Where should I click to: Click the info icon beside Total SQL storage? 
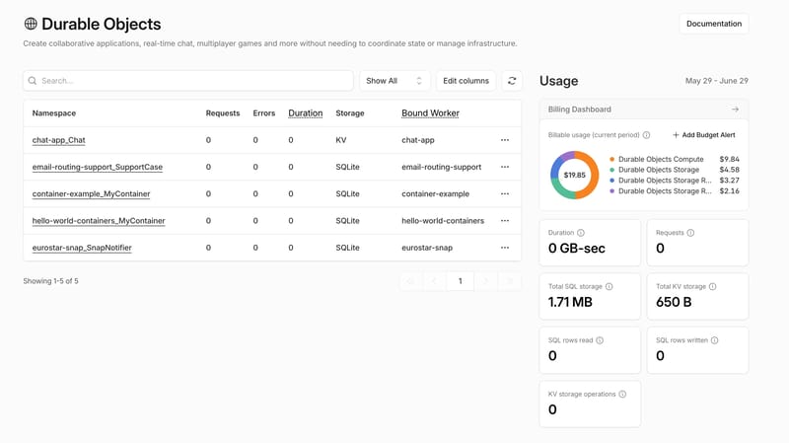[x=609, y=286]
